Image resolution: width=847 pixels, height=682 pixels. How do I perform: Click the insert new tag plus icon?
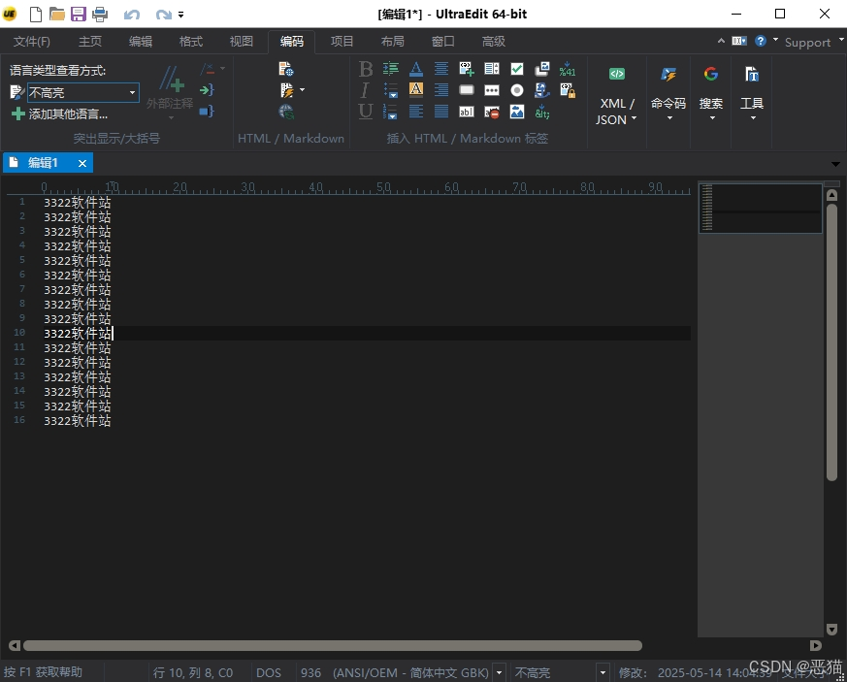point(466,69)
